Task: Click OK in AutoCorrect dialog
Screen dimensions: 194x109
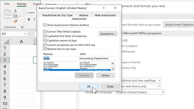Action: click(x=89, y=87)
